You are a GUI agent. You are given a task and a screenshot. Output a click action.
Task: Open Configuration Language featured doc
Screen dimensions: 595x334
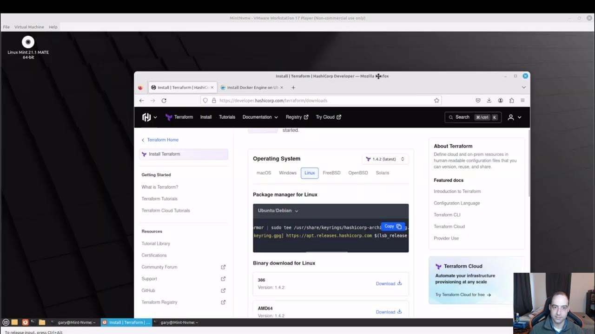(457, 203)
